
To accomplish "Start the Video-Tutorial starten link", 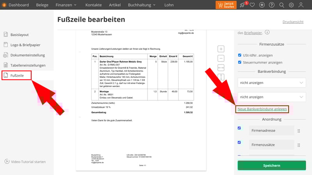I will click(28, 162).
